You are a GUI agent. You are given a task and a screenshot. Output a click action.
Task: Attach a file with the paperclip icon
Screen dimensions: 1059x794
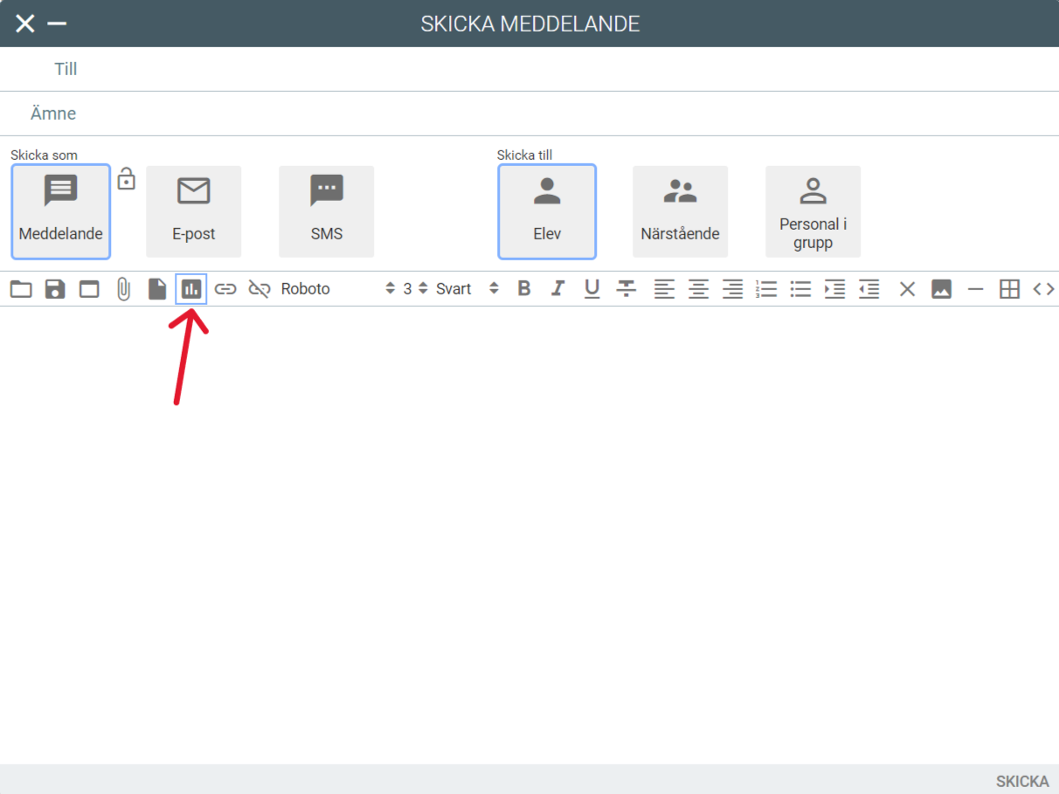coord(123,289)
